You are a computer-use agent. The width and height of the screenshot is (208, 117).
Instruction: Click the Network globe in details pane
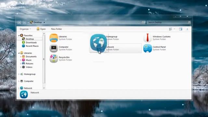pos(24,95)
